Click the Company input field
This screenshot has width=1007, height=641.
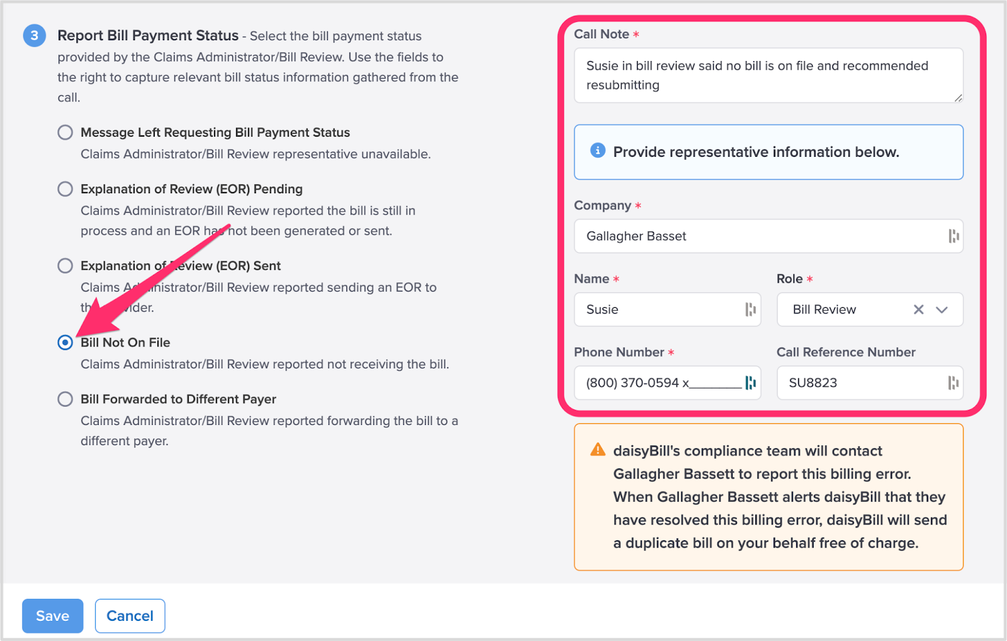click(768, 236)
